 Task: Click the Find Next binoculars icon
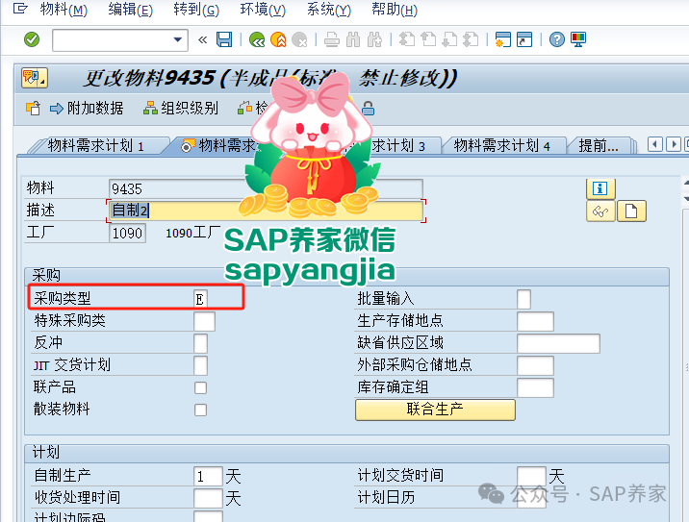click(374, 40)
